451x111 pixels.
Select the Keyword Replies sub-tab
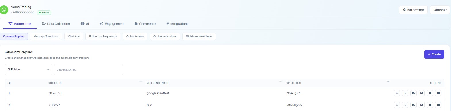tap(14, 37)
